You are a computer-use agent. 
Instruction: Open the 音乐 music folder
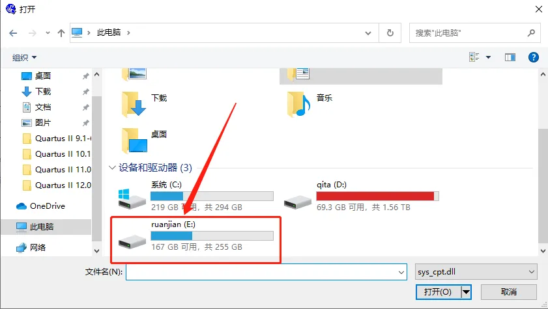pyautogui.click(x=310, y=104)
